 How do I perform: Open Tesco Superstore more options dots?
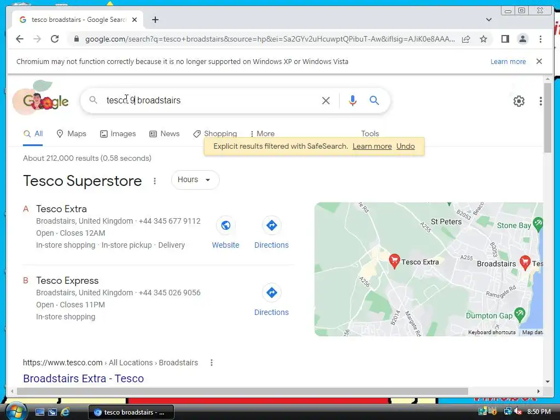[x=155, y=181]
